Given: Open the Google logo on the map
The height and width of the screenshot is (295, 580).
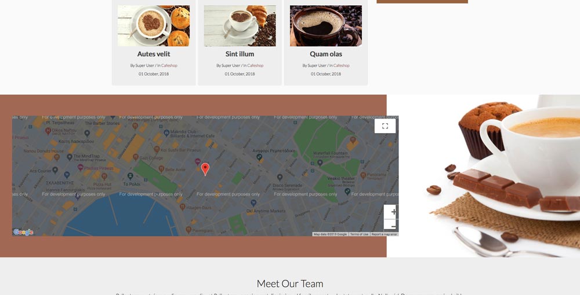Looking at the screenshot, I should [23, 232].
